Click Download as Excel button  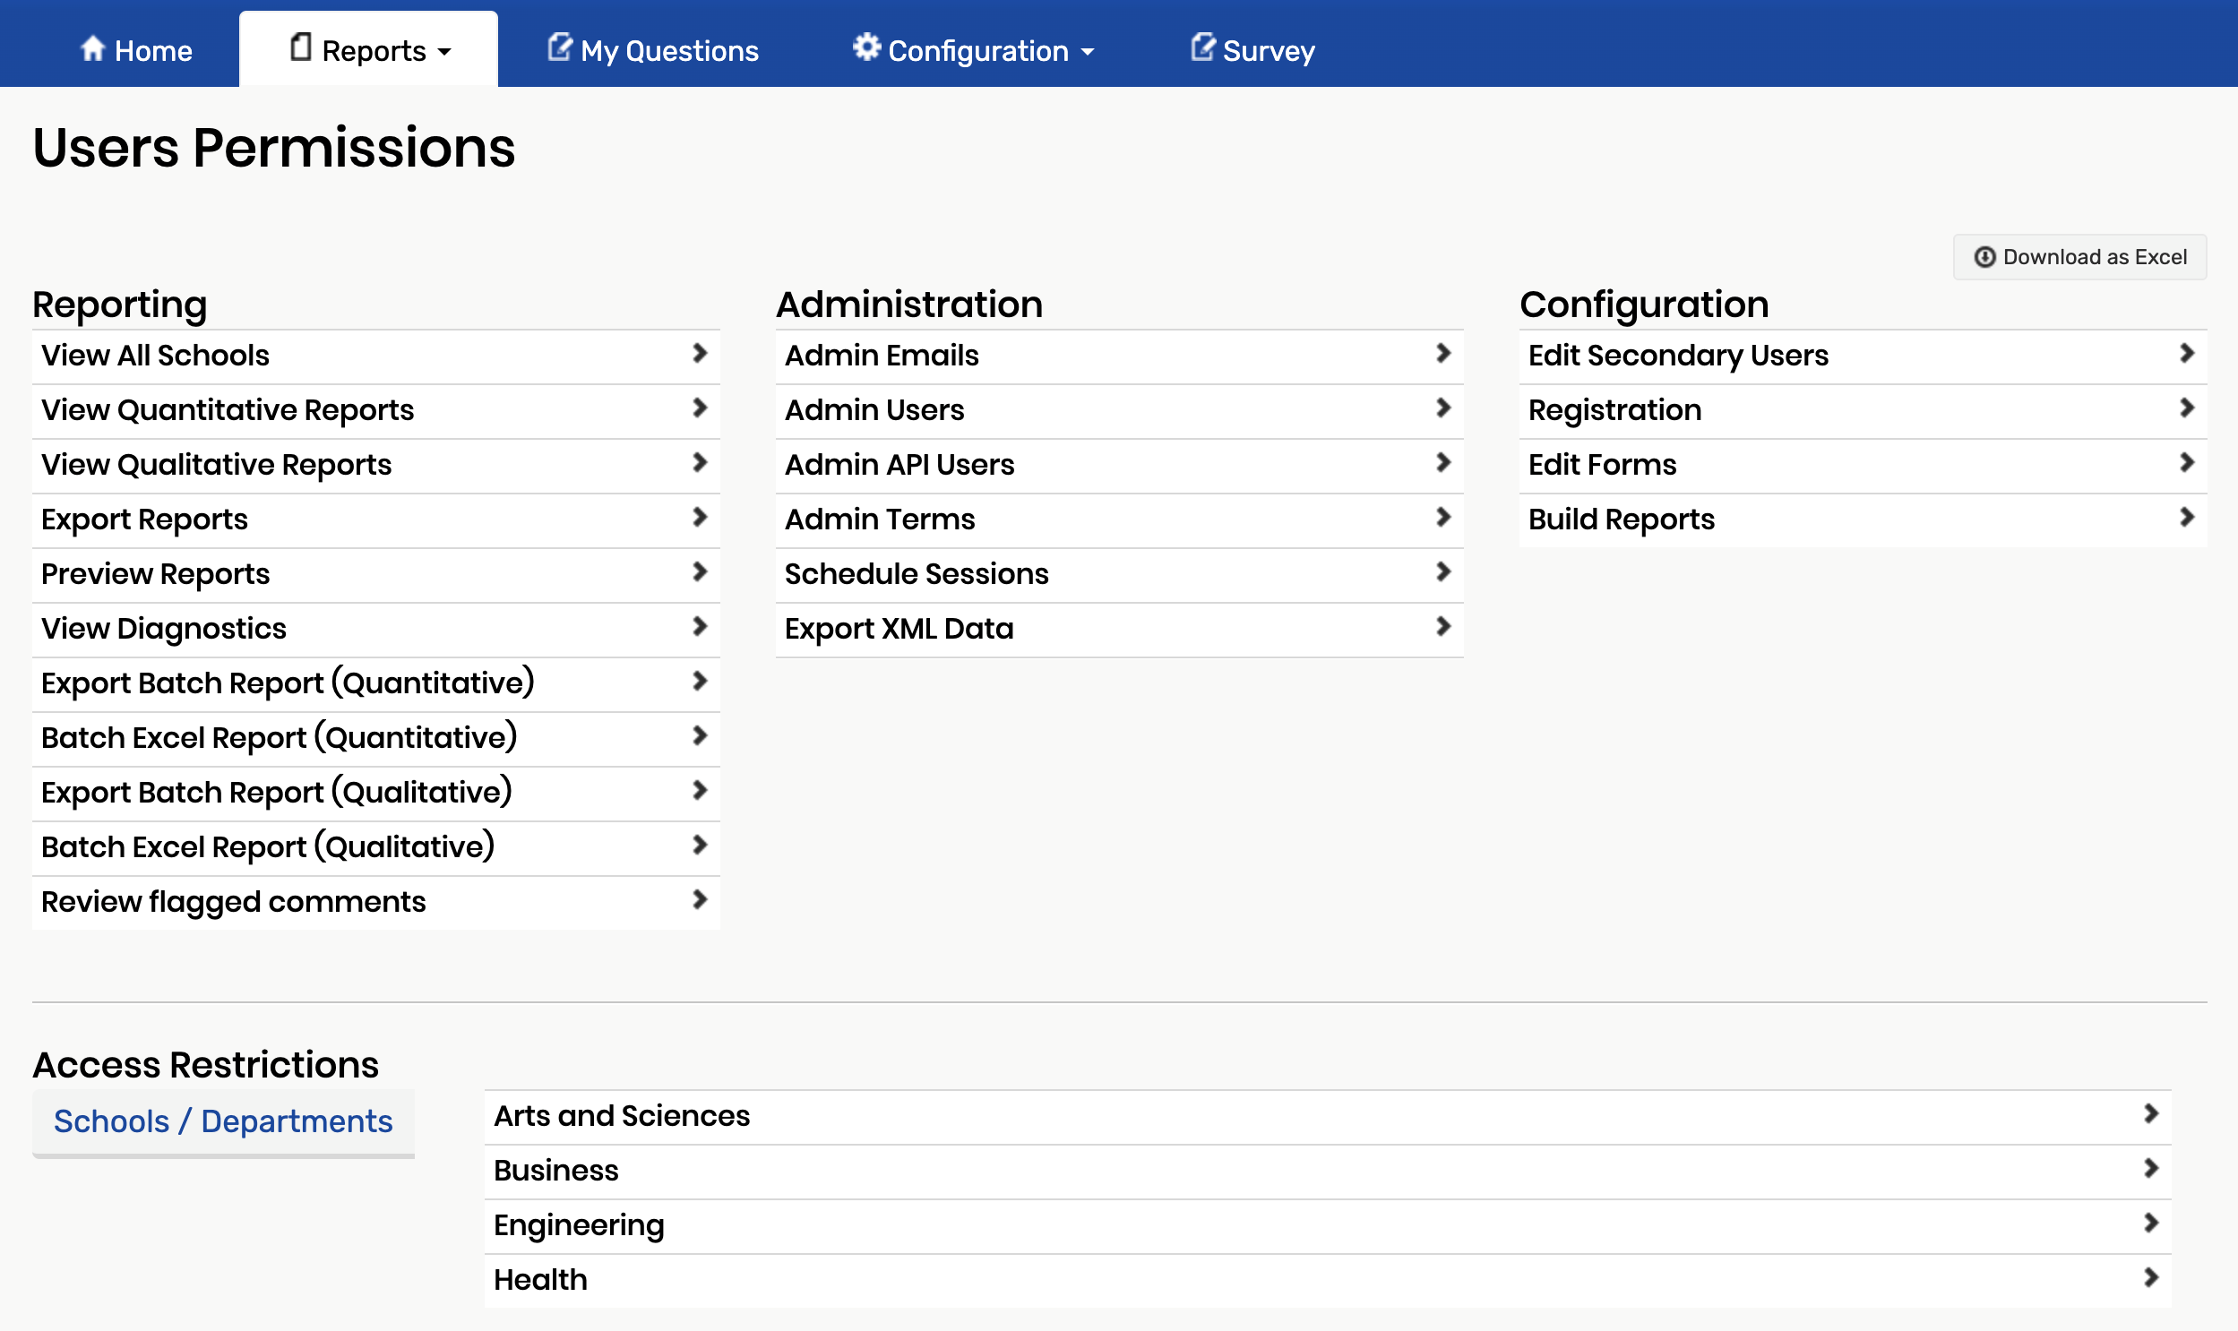click(x=2079, y=257)
